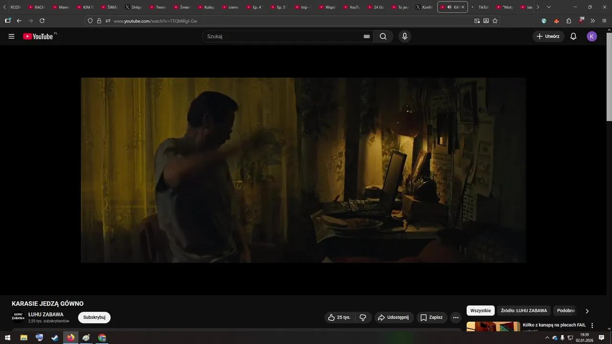Select the Źródło: ŁUHU ZABAWA chip

[x=524, y=311]
